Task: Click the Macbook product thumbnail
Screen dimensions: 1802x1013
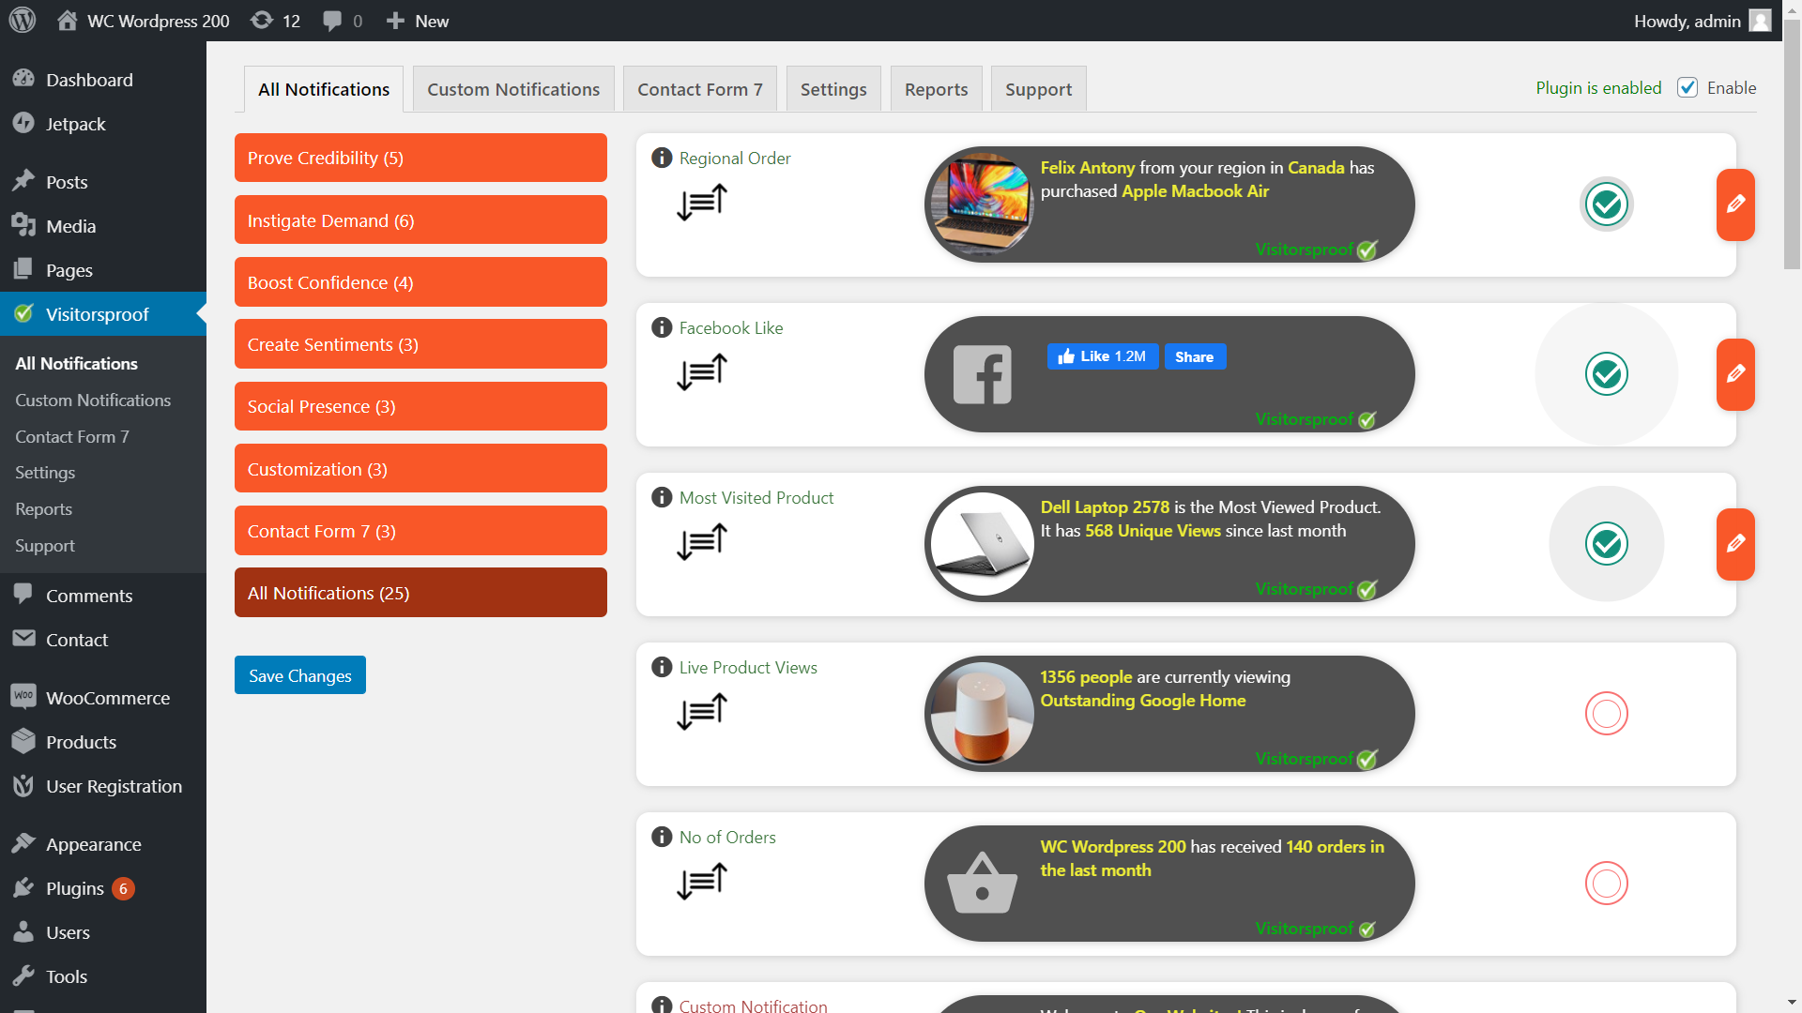Action: pyautogui.click(x=982, y=204)
